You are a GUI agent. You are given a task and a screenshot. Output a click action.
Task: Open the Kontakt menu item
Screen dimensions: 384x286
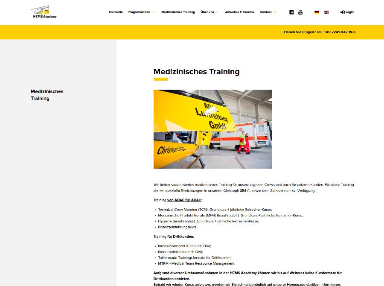[266, 12]
